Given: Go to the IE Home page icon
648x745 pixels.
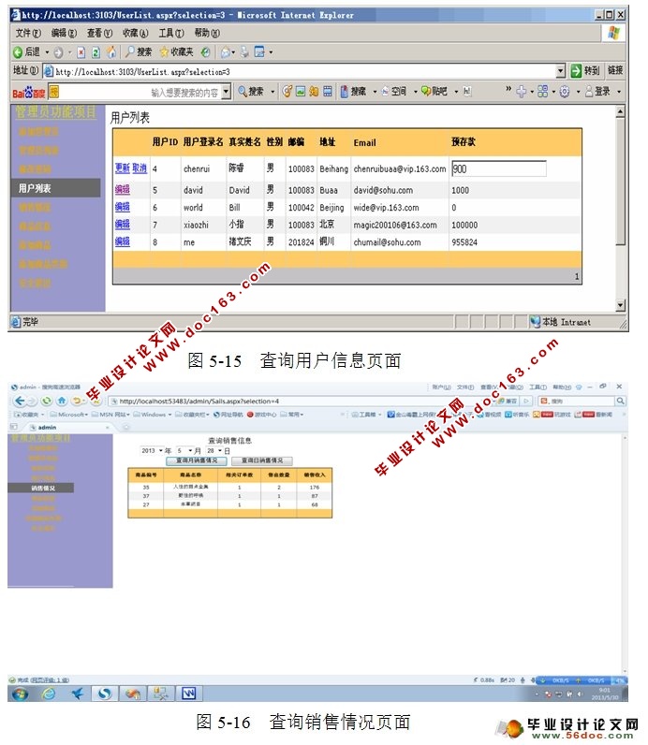Looking at the screenshot, I should pos(111,51).
